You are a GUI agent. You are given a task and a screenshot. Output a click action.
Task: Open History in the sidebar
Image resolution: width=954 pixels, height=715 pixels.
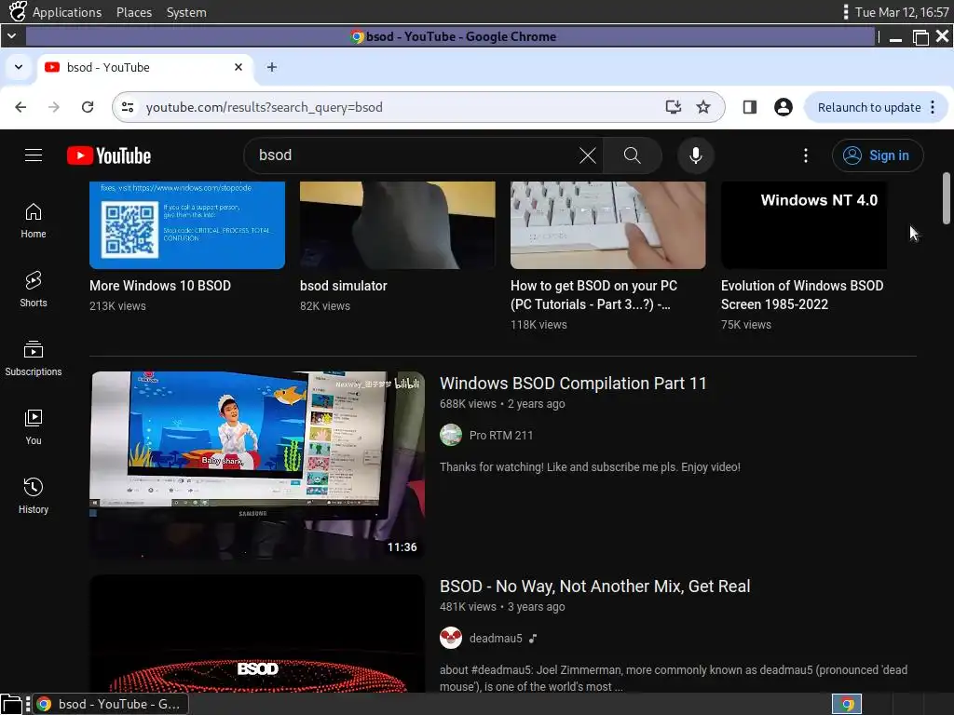click(x=34, y=495)
